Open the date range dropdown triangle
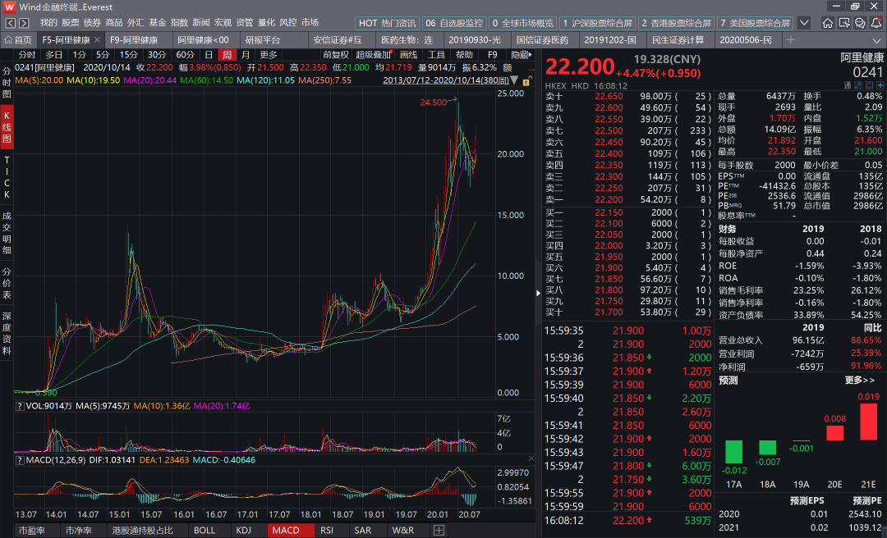 514,80
